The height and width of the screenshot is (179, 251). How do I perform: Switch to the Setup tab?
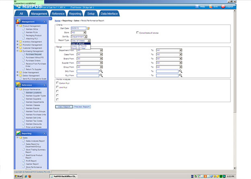point(91,14)
